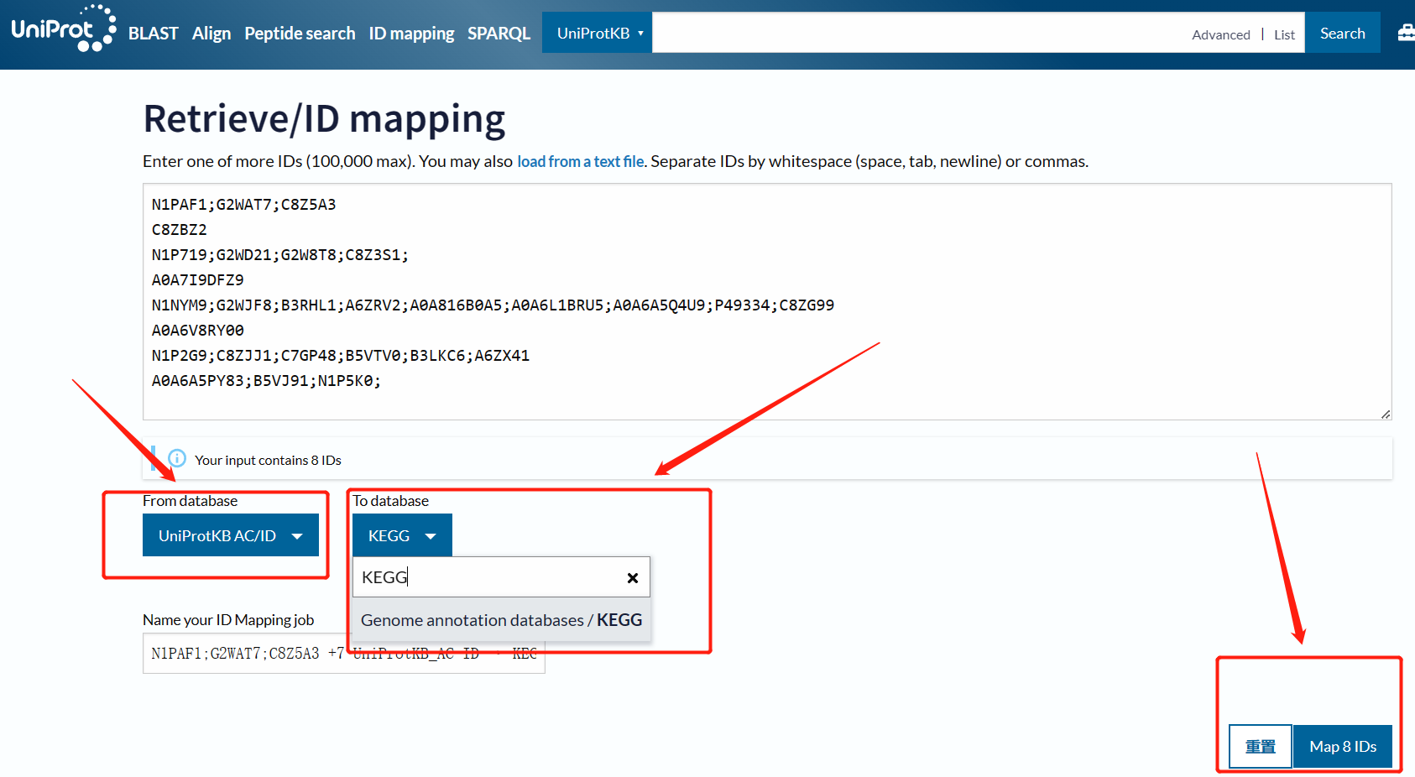Click the 重置 reset button

point(1260,746)
